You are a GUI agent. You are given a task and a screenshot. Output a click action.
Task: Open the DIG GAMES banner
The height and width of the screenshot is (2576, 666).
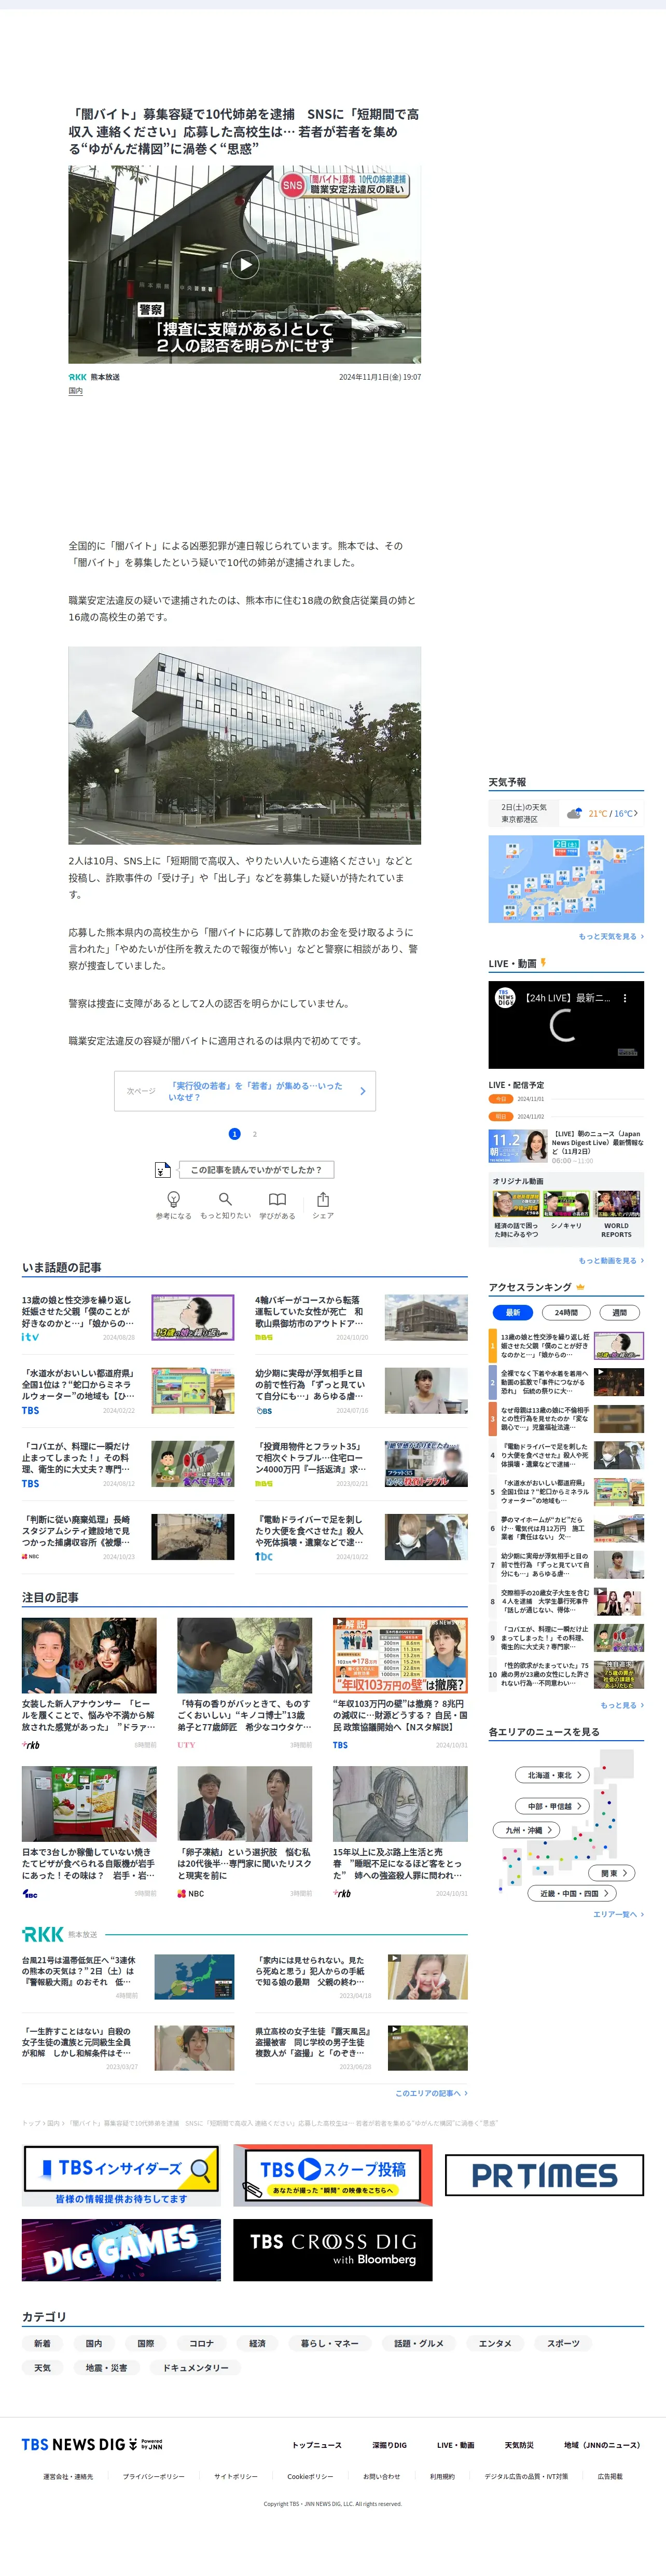pyautogui.click(x=121, y=2250)
